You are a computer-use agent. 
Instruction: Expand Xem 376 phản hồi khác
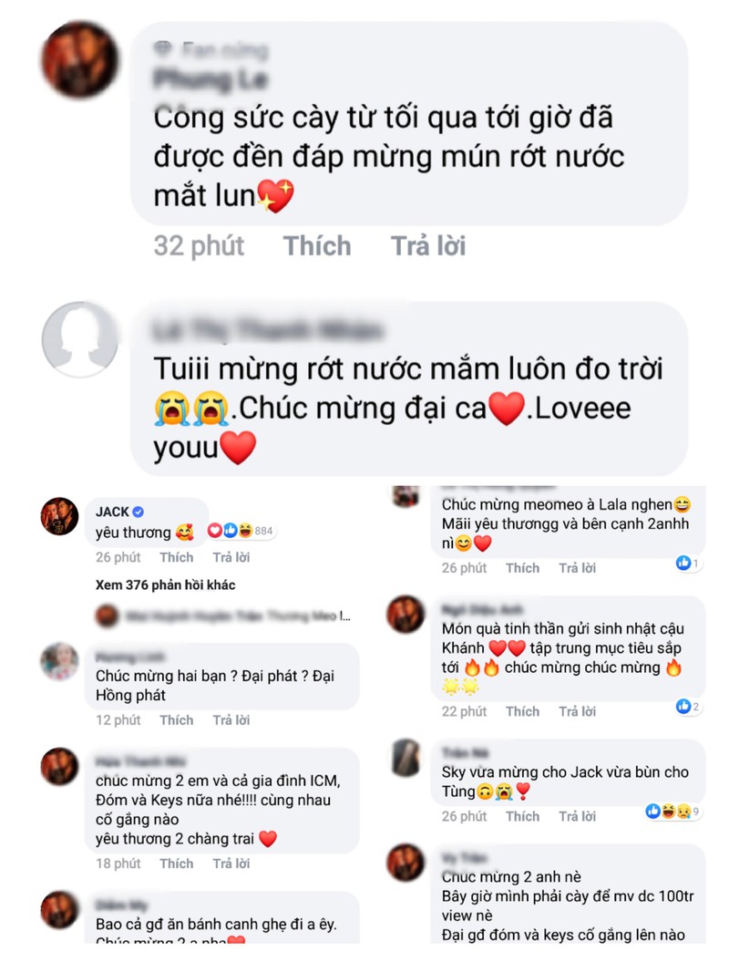click(x=165, y=584)
